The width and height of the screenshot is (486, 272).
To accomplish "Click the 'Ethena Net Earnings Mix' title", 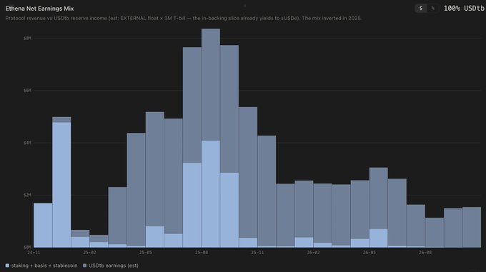I will click(x=39, y=9).
